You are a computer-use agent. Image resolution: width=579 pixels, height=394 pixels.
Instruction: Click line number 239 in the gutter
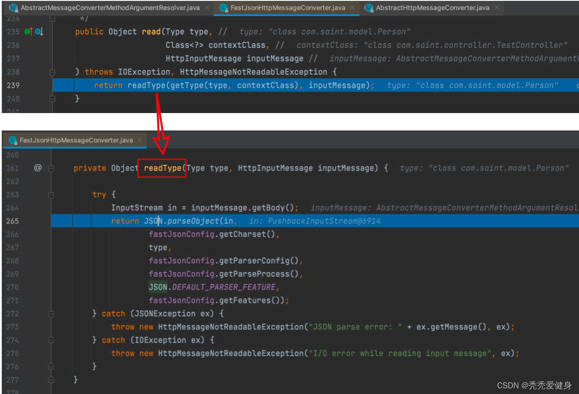coord(13,85)
